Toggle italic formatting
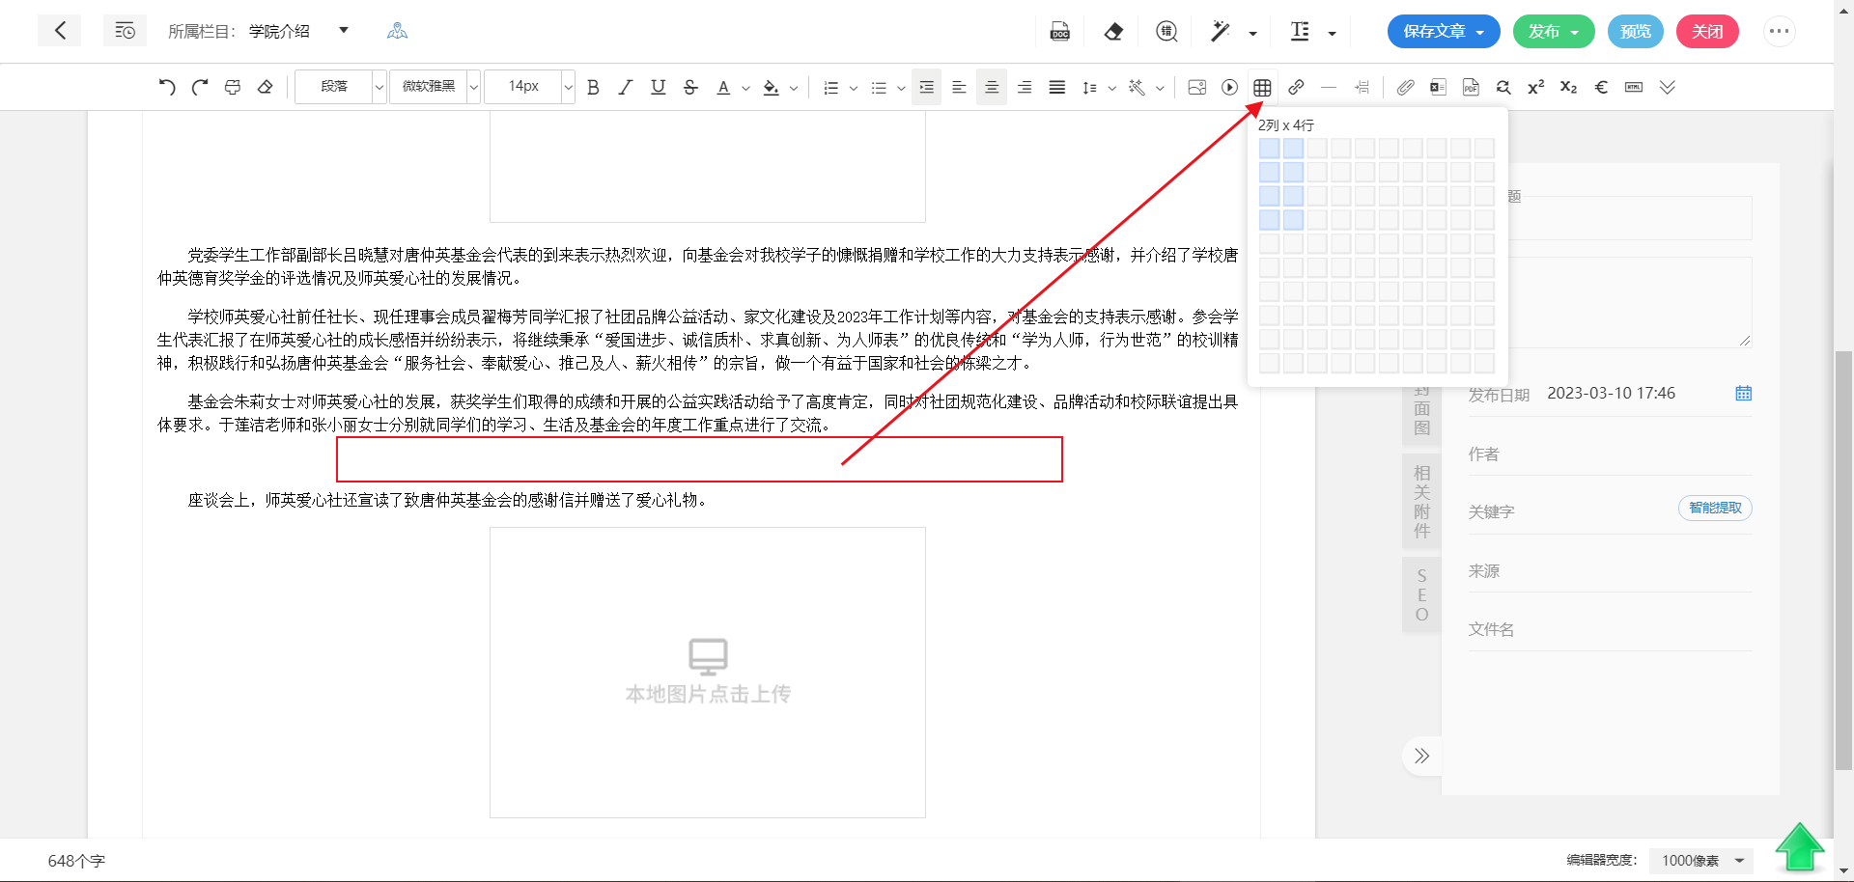This screenshot has height=882, width=1854. [x=626, y=87]
